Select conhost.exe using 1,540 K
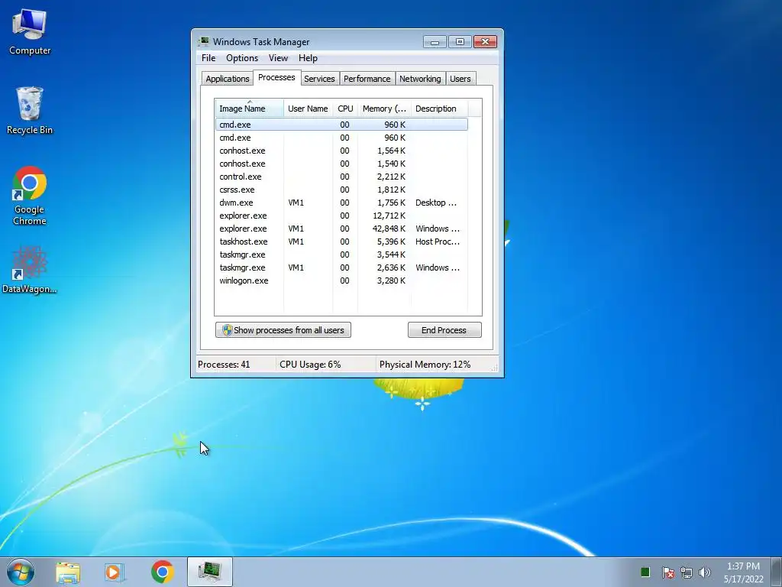The image size is (782, 587). click(341, 164)
